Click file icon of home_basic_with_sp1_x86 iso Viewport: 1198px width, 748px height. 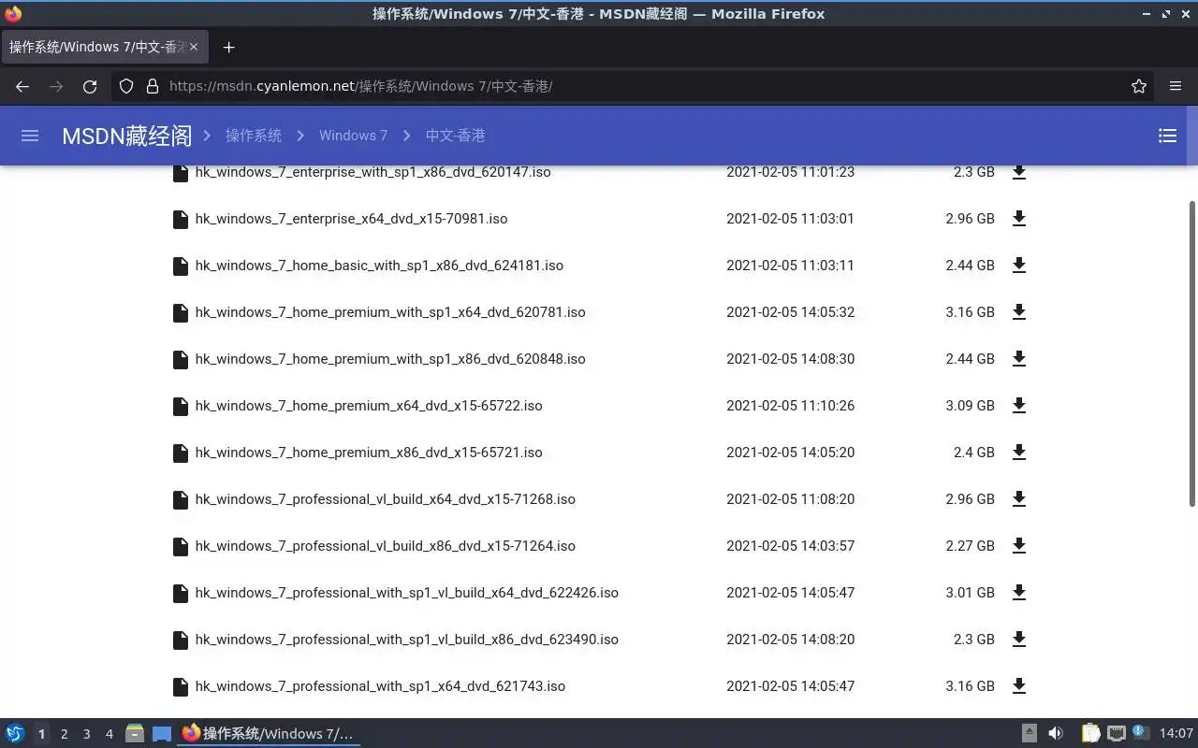click(181, 266)
